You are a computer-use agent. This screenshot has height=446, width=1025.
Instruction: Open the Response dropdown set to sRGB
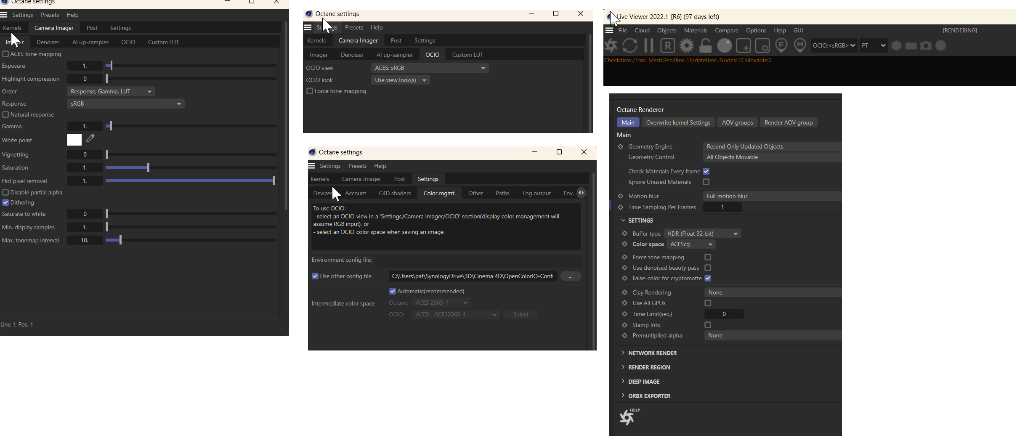126,104
